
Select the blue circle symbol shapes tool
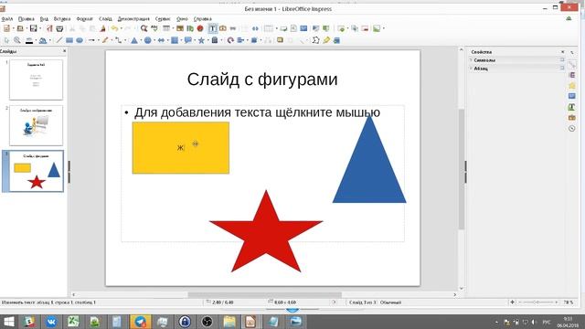(148, 40)
